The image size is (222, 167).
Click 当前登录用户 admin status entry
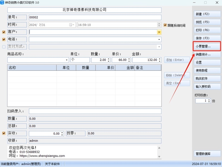point(21,164)
